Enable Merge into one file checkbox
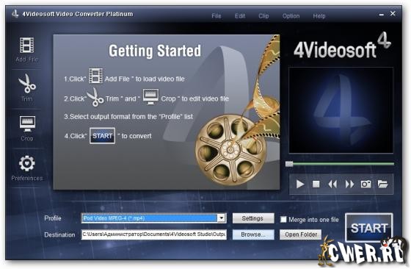Viewport: 411px width, 269px height. [283, 220]
